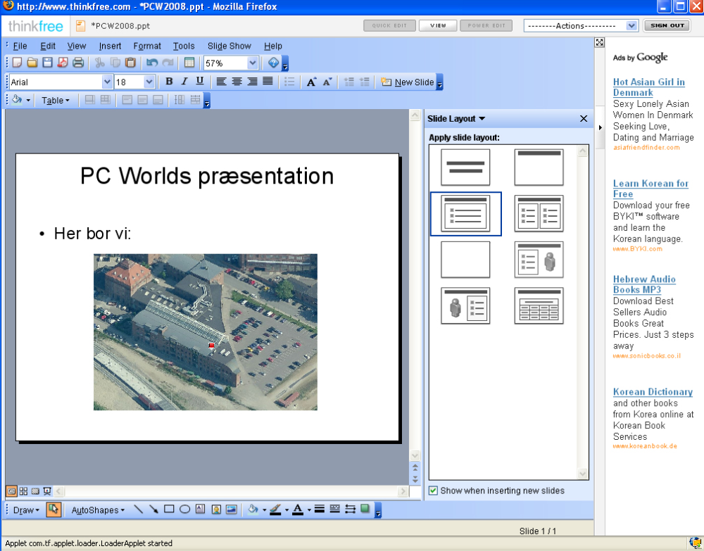Click the Save icon in toolbar

pos(48,63)
